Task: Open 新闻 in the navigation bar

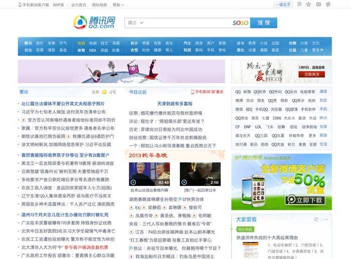Action: click(x=28, y=43)
